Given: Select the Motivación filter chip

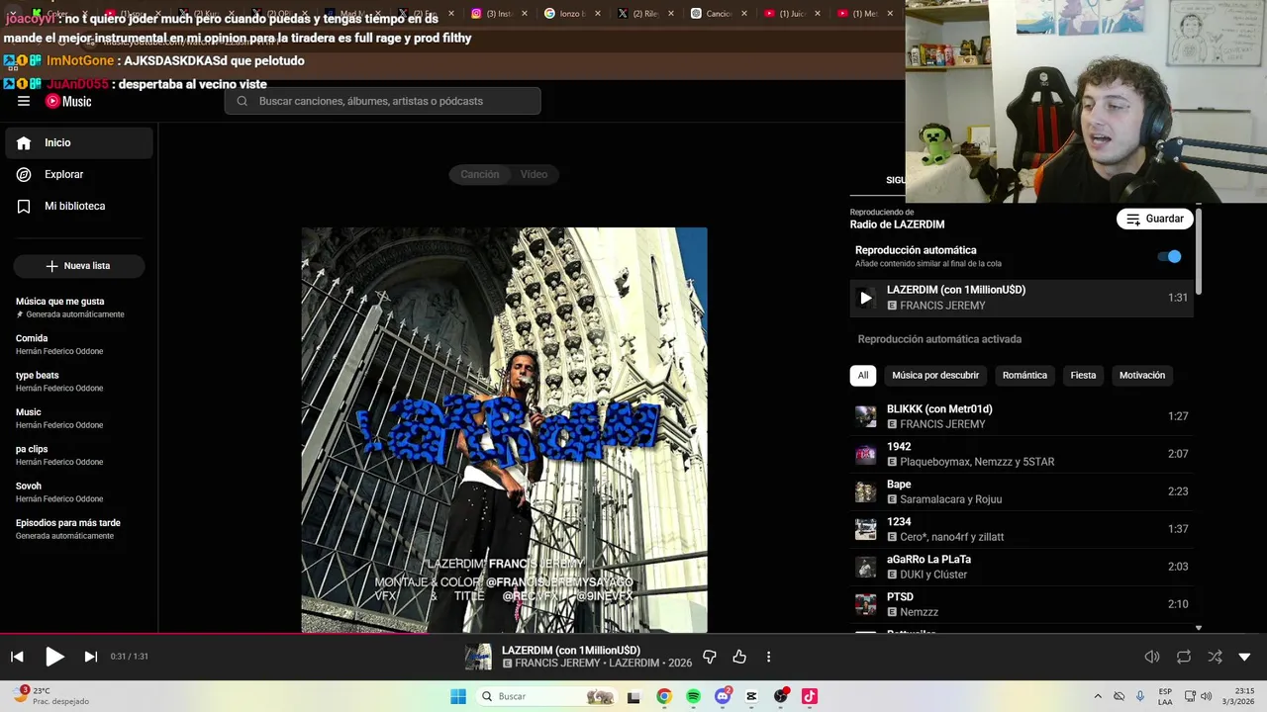Looking at the screenshot, I should [1142, 376].
